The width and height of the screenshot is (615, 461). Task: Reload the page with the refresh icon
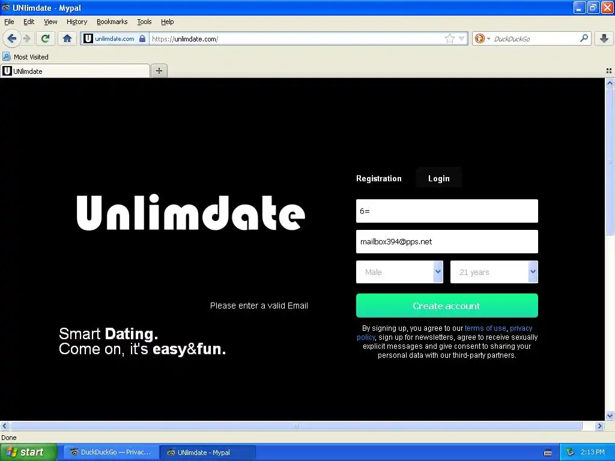[45, 38]
